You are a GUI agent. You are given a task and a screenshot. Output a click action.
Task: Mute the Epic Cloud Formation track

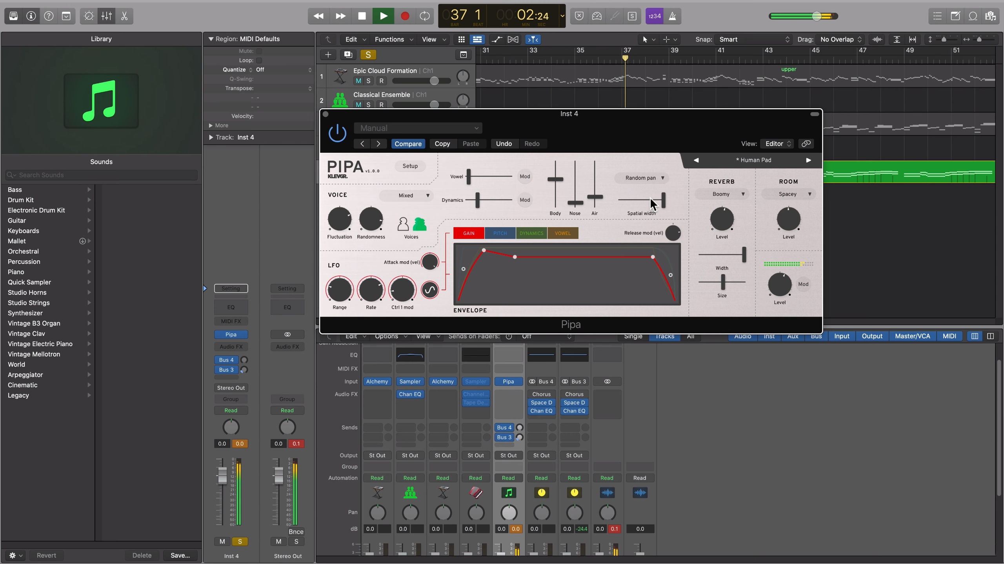click(358, 81)
